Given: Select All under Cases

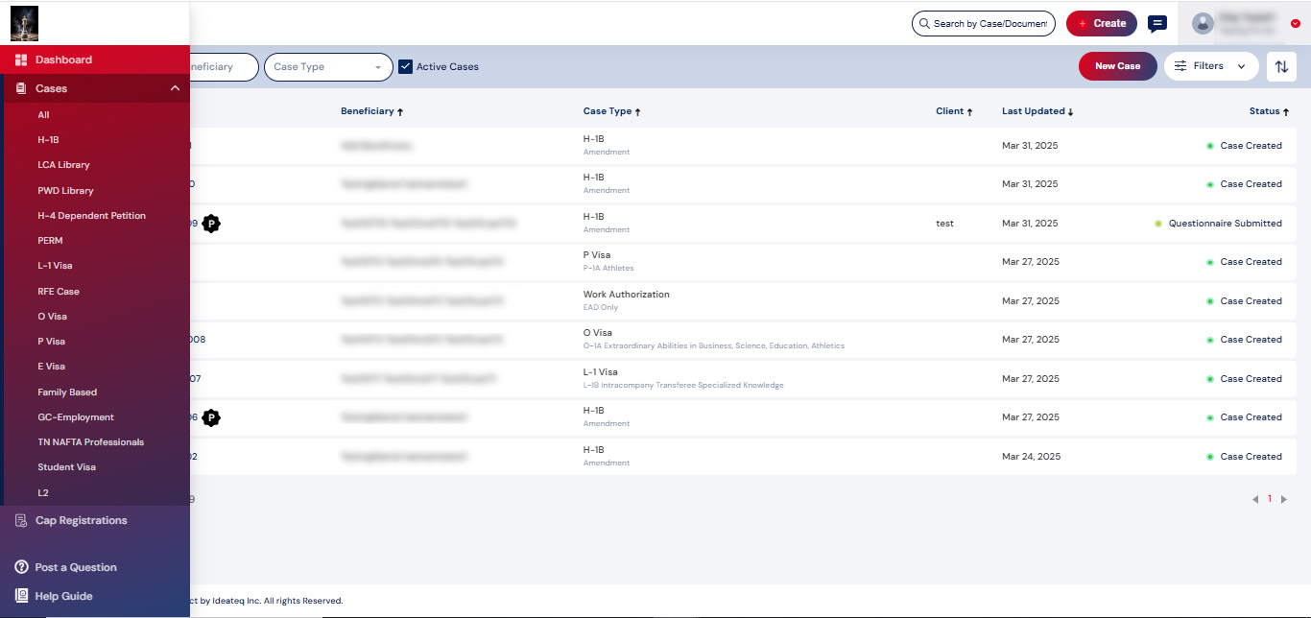Looking at the screenshot, I should coord(43,115).
